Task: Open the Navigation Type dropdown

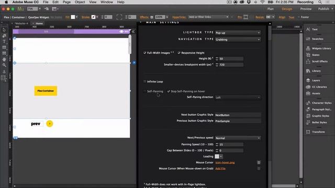Action: point(238,40)
